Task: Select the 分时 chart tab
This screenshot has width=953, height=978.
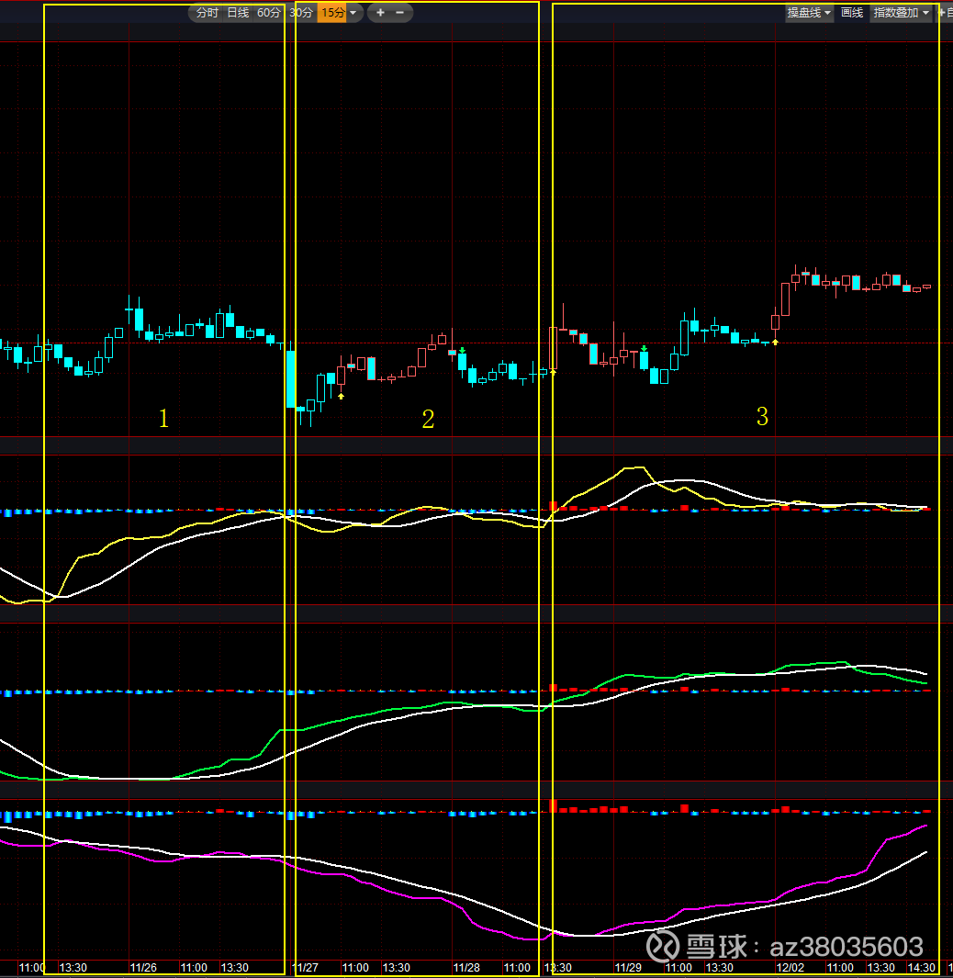Action: pos(207,13)
